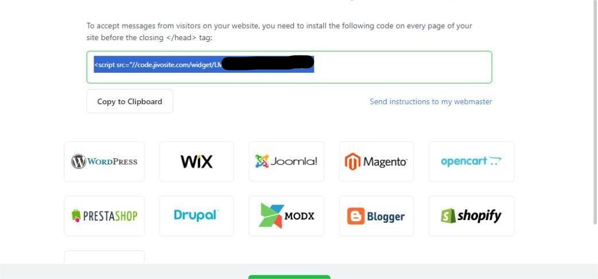Screen dimensions: 598x279
Task: Open the OpenCart integration tile
Action: [x=471, y=162]
